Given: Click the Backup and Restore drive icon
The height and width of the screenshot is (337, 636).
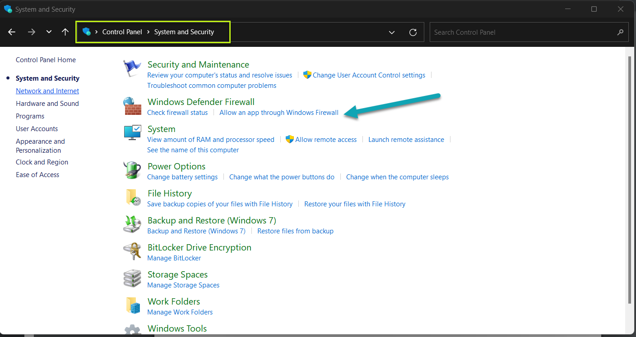Looking at the screenshot, I should click(x=132, y=224).
